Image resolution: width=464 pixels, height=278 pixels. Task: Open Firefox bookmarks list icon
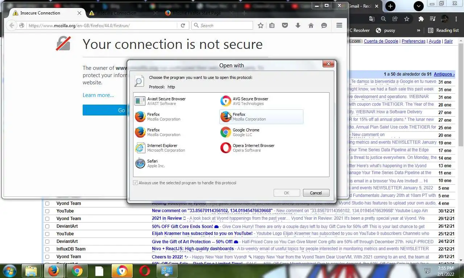coord(272,25)
